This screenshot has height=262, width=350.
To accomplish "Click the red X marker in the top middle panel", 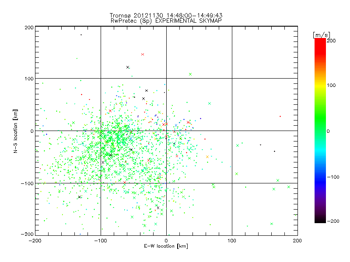I will click(x=143, y=54).
